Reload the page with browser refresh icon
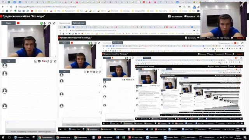Screen dimensions: 249x140 [x=11, y=7]
